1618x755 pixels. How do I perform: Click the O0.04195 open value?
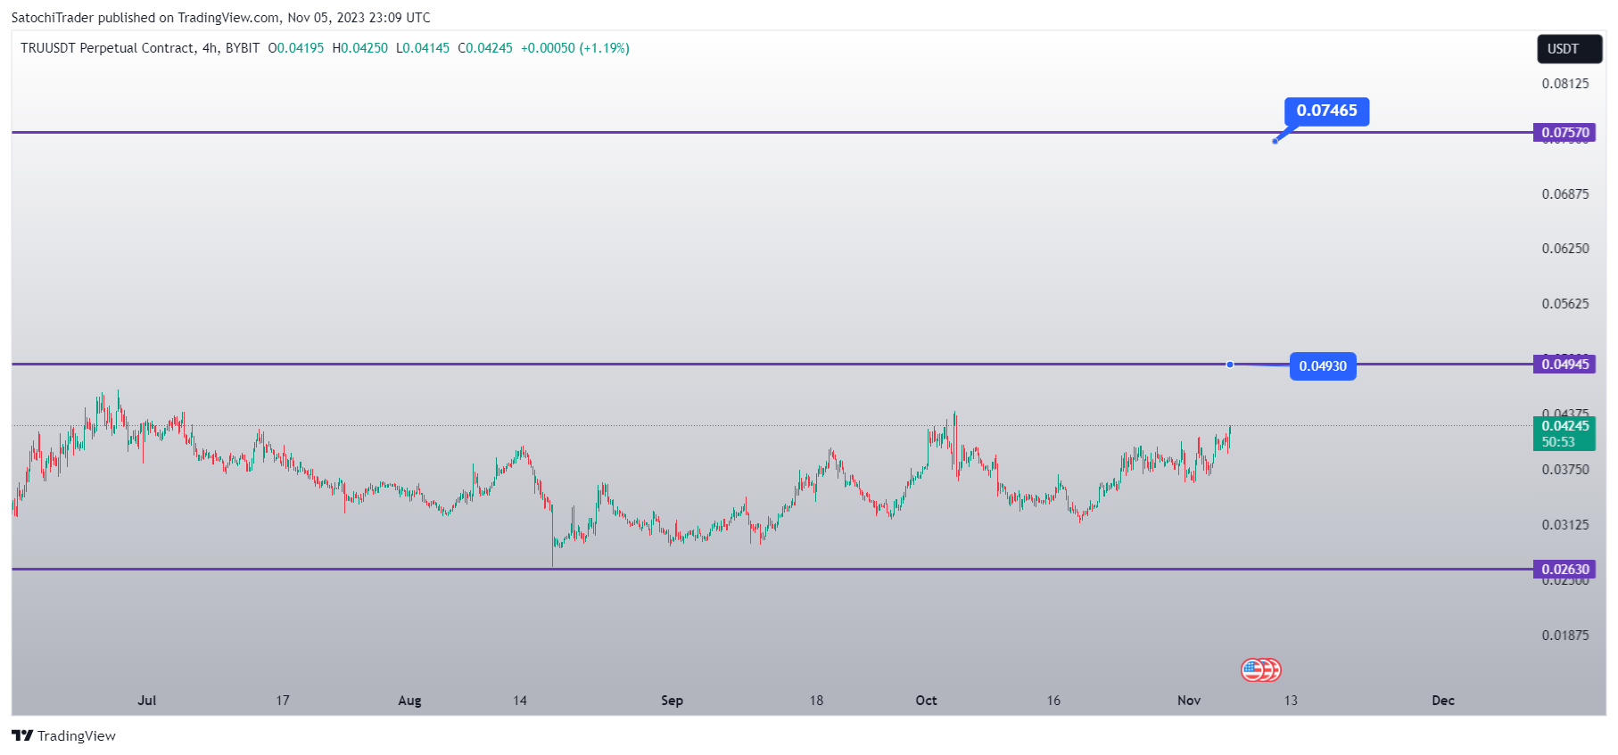click(x=296, y=48)
